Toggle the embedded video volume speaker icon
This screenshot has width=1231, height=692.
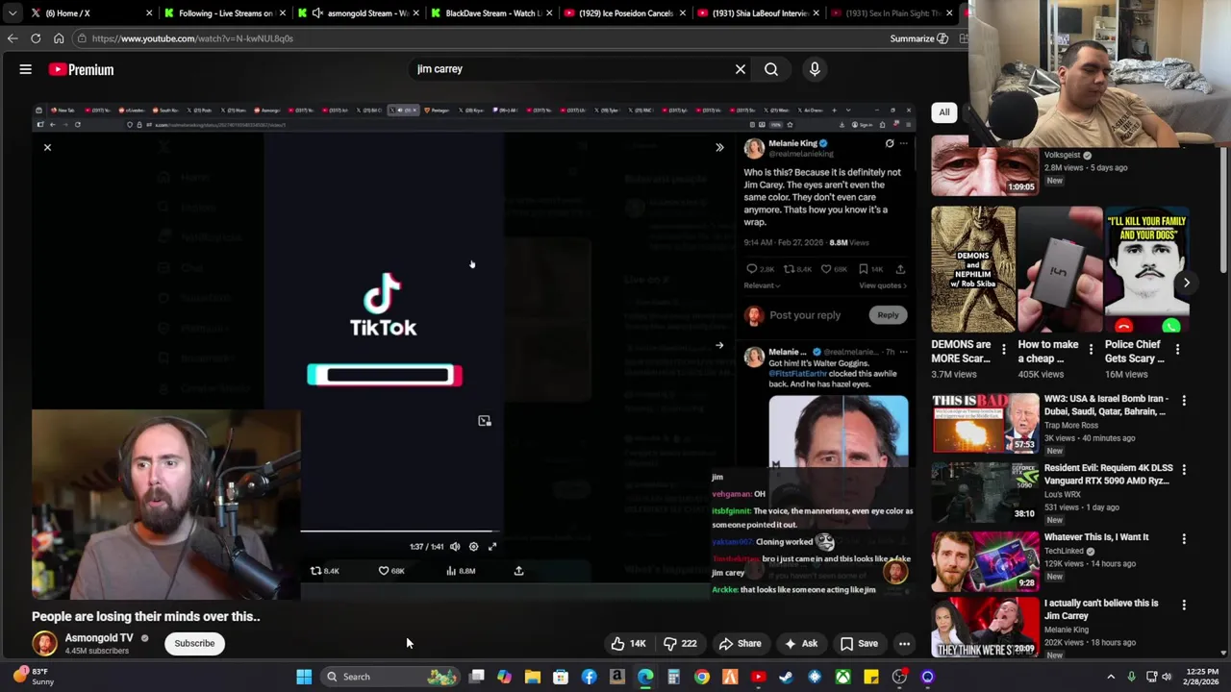[455, 547]
